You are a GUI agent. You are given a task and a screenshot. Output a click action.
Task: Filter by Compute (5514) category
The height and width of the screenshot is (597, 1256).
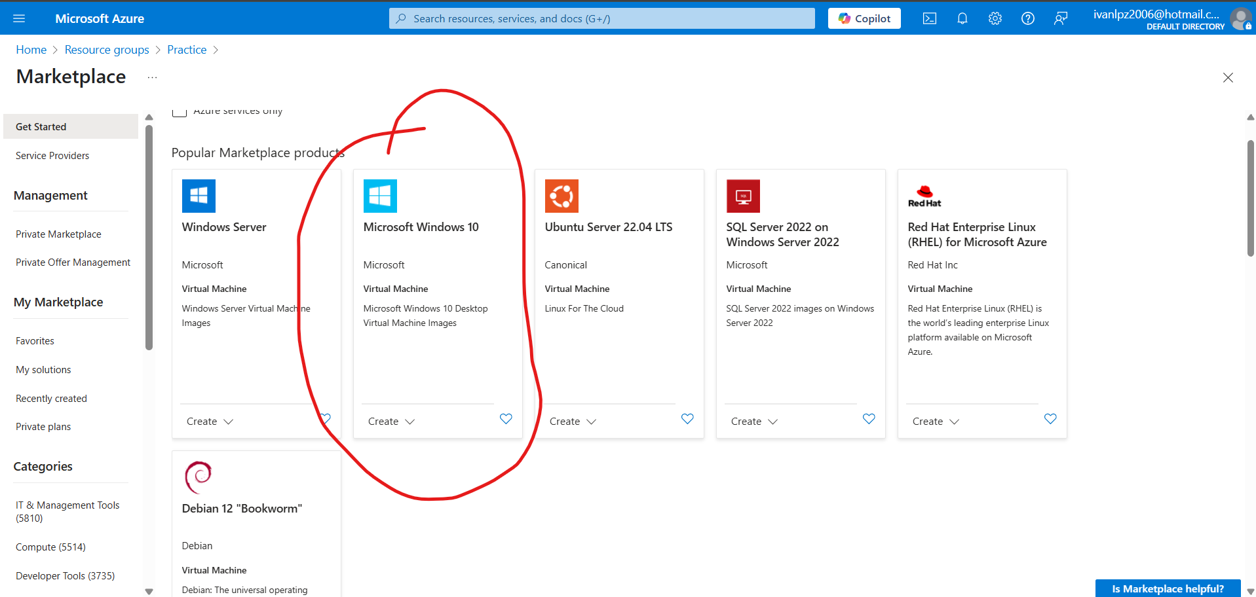(x=50, y=547)
